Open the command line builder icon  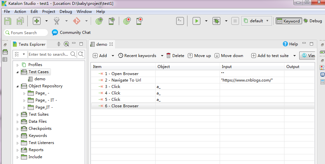coord(180,21)
